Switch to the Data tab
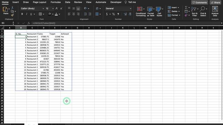 click(68, 2)
